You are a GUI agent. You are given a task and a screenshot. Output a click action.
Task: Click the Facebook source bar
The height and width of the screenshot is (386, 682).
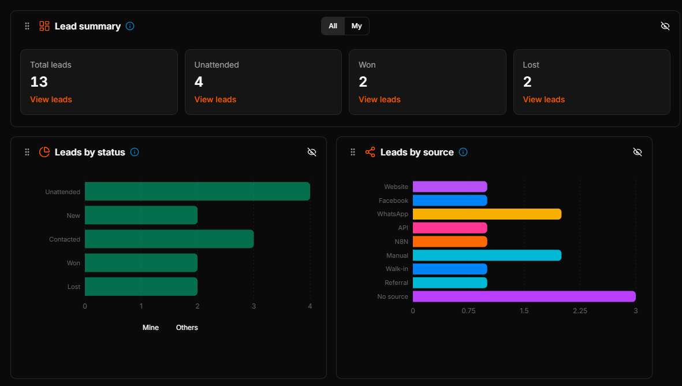pyautogui.click(x=450, y=200)
